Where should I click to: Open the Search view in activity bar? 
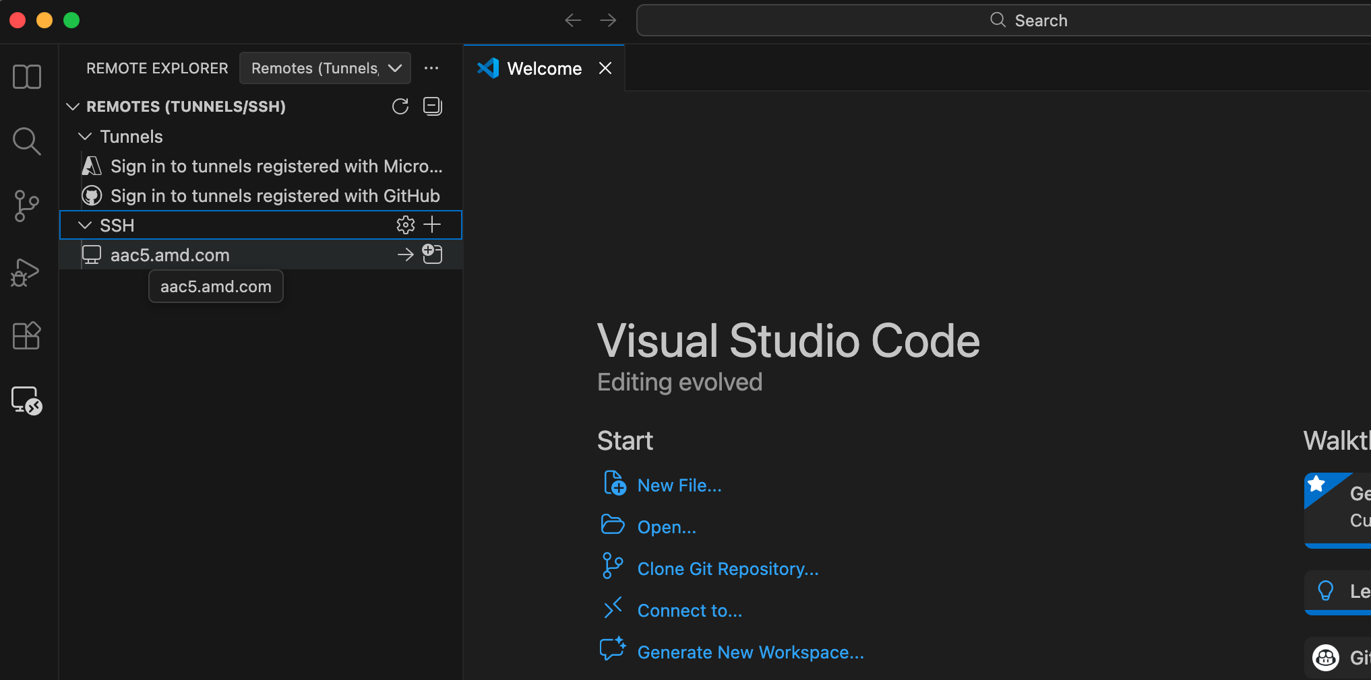tap(27, 141)
